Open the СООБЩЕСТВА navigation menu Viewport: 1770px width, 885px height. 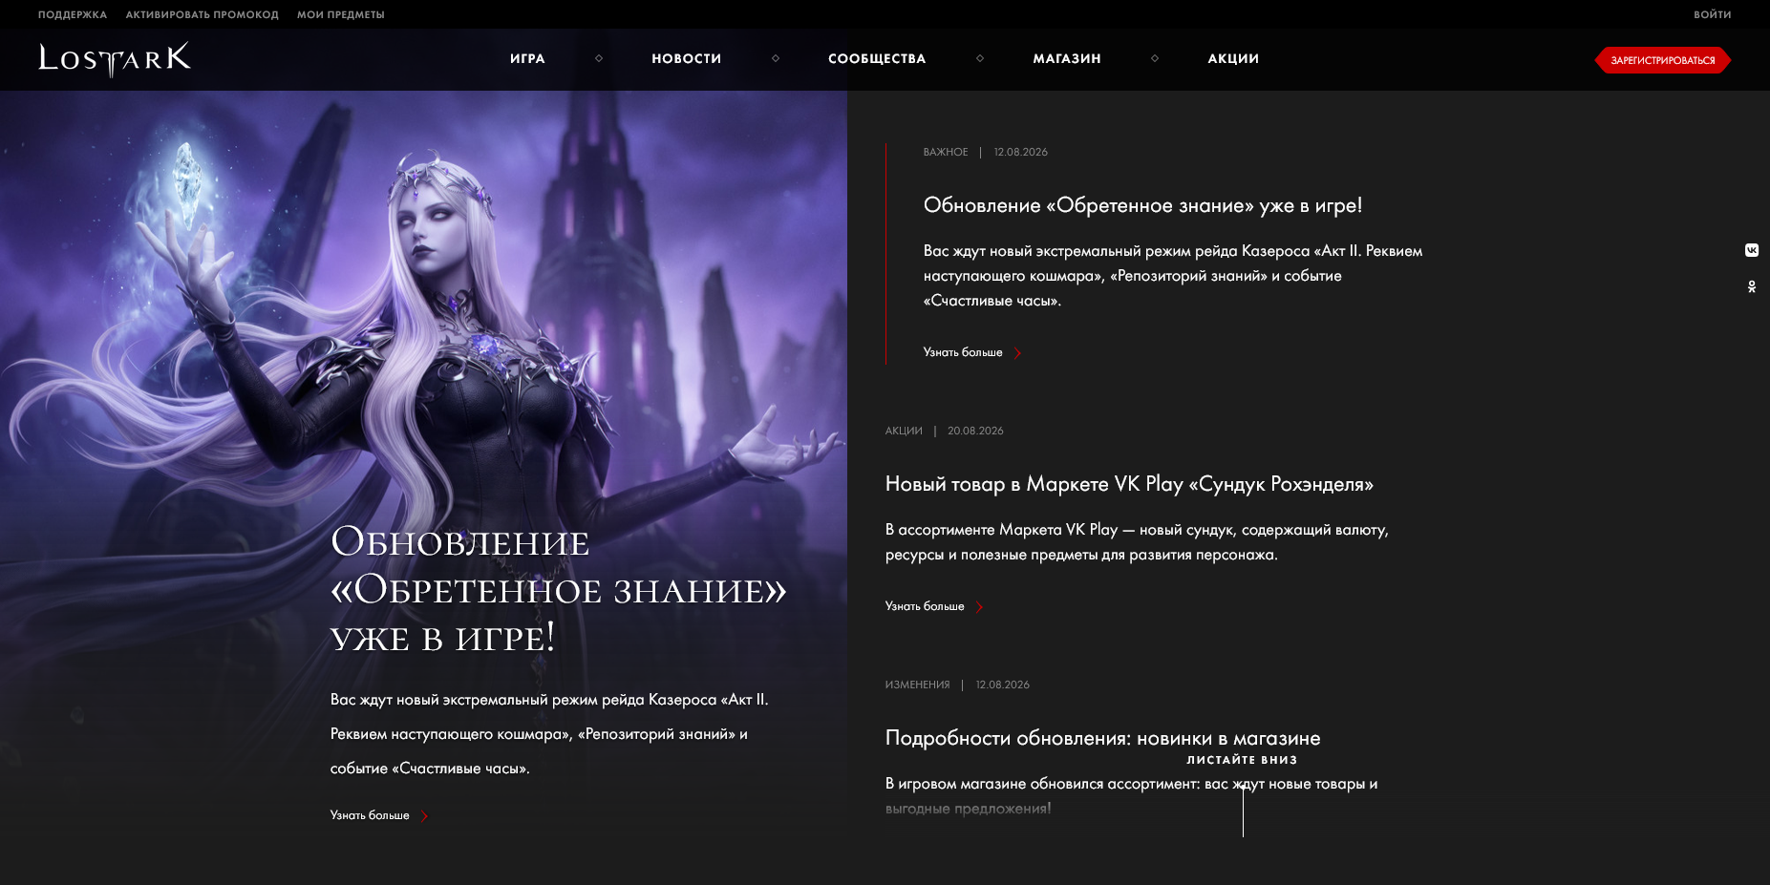tap(877, 58)
